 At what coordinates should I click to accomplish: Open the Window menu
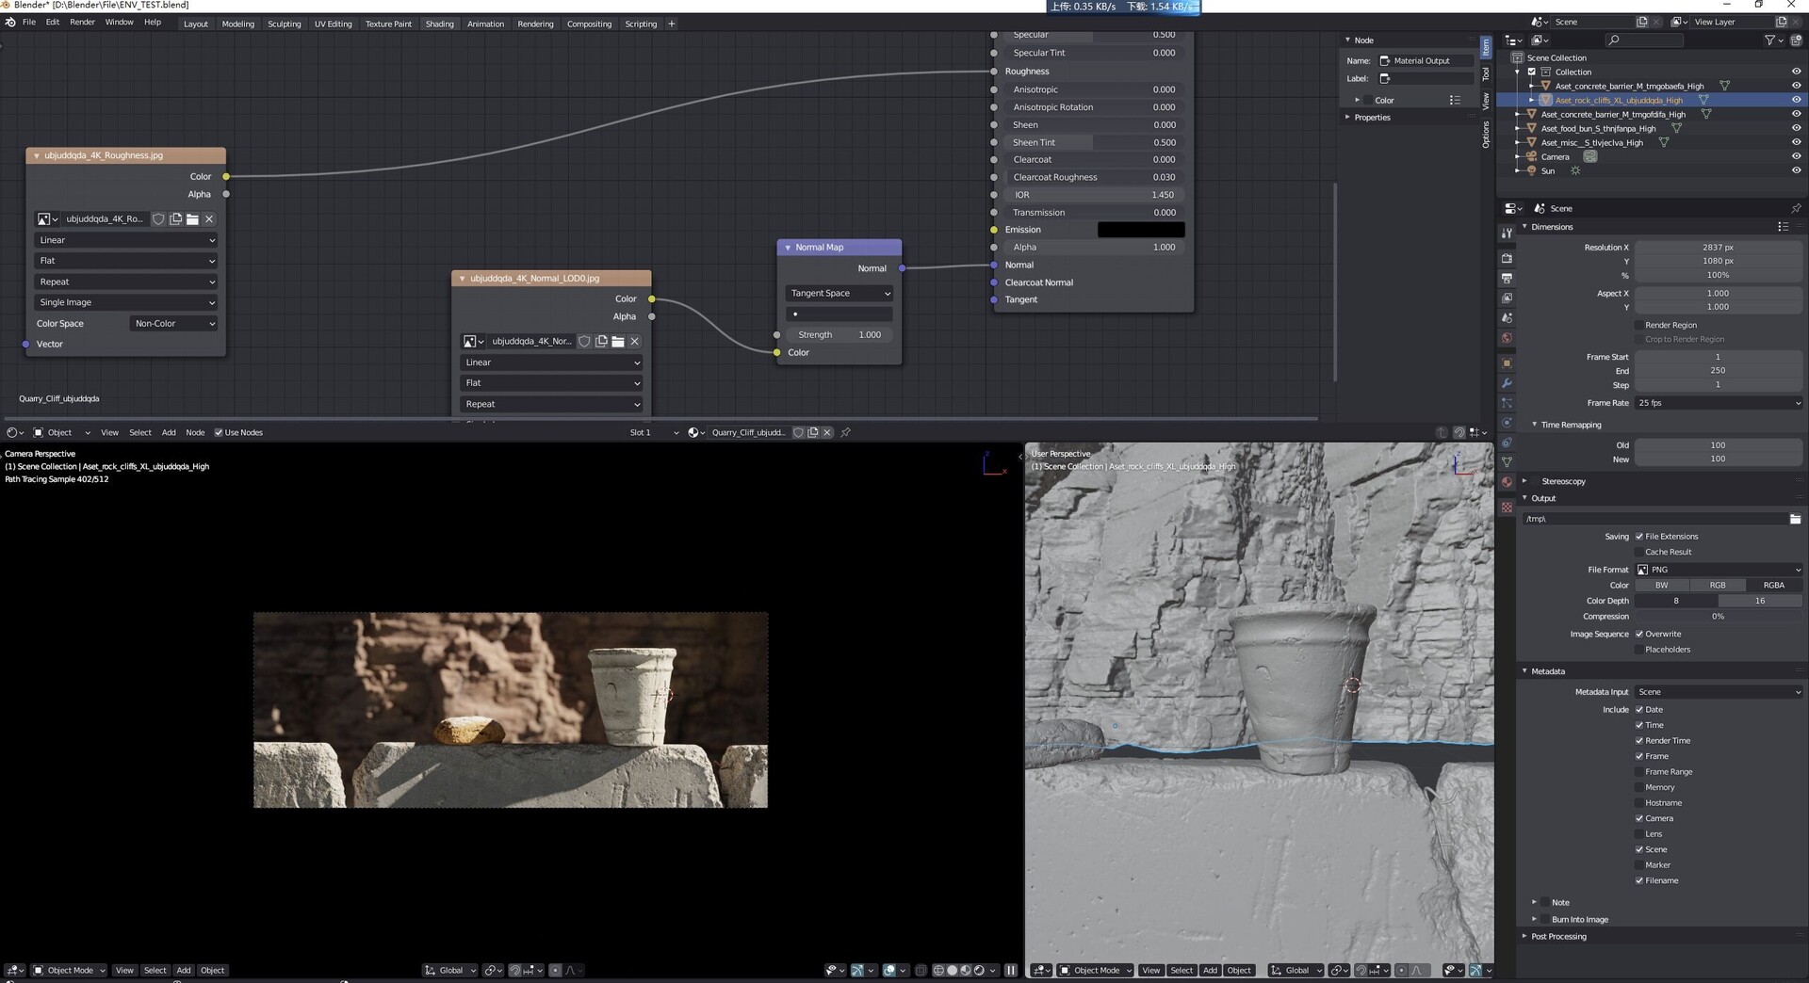[x=119, y=23]
